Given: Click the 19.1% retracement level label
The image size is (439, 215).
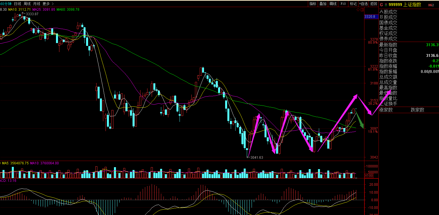Looking at the screenshot, I should tap(373, 131).
